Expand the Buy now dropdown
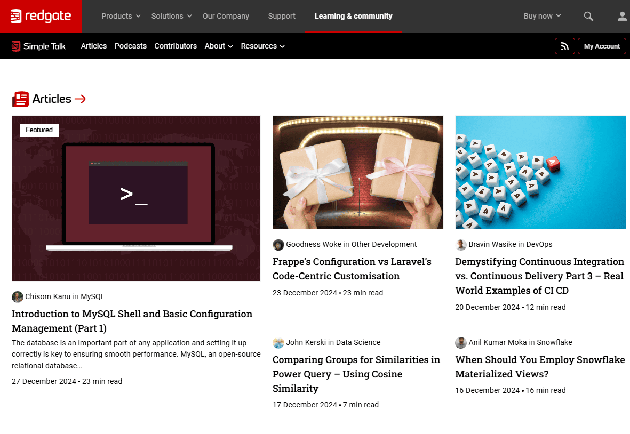Image resolution: width=630 pixels, height=434 pixels. point(542,16)
